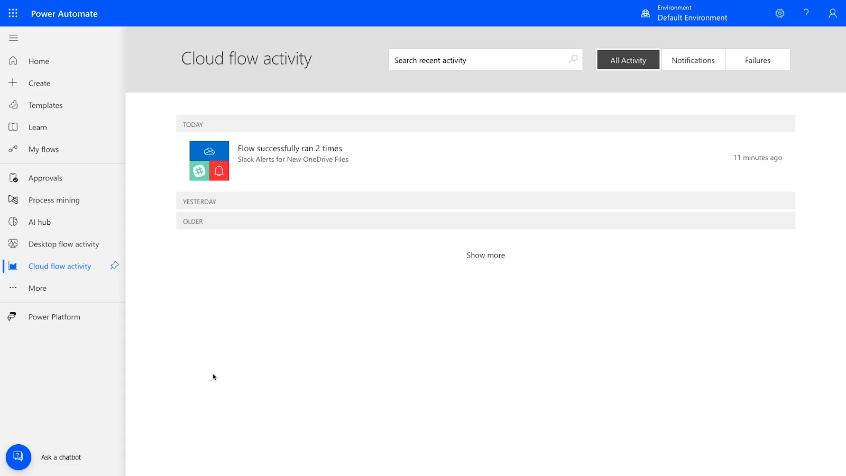This screenshot has width=846, height=476.
Task: Open the app launcher waffle icon
Action: (x=13, y=13)
